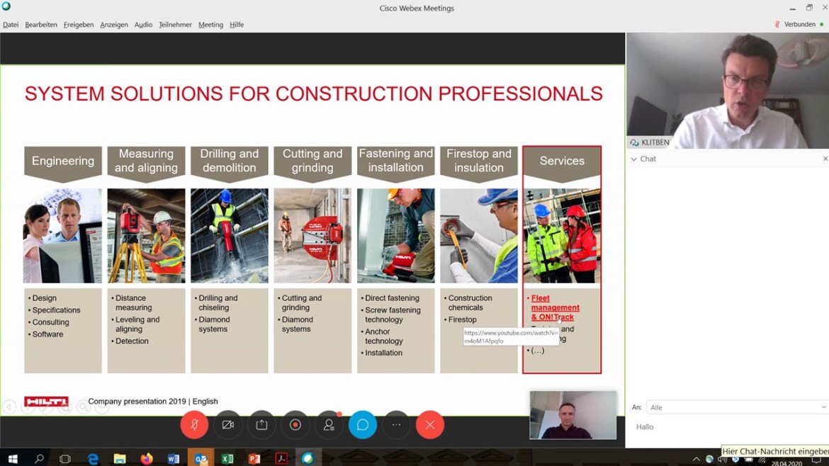This screenshot has width=829, height=466.
Task: Start recording the meeting
Action: (x=295, y=425)
